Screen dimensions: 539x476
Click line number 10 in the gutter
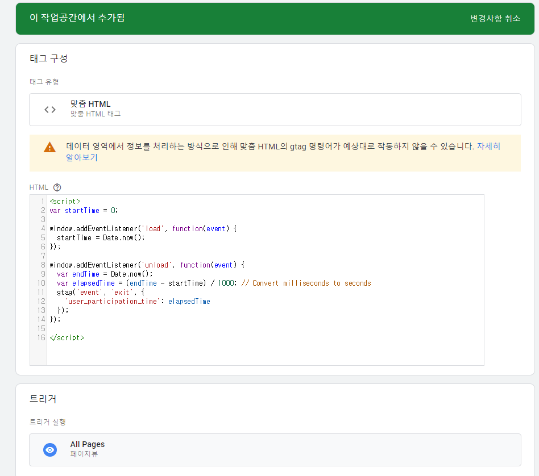tap(42, 283)
